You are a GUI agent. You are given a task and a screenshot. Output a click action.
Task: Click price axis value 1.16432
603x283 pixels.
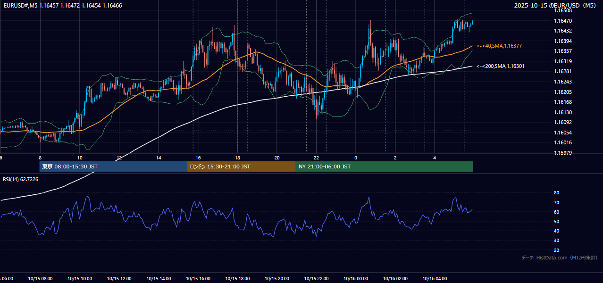[563, 31]
